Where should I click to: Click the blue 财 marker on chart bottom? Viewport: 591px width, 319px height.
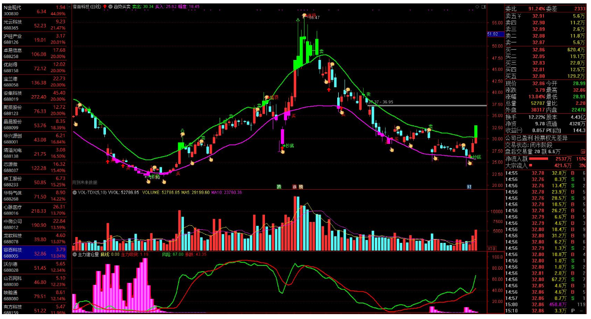(x=469, y=186)
